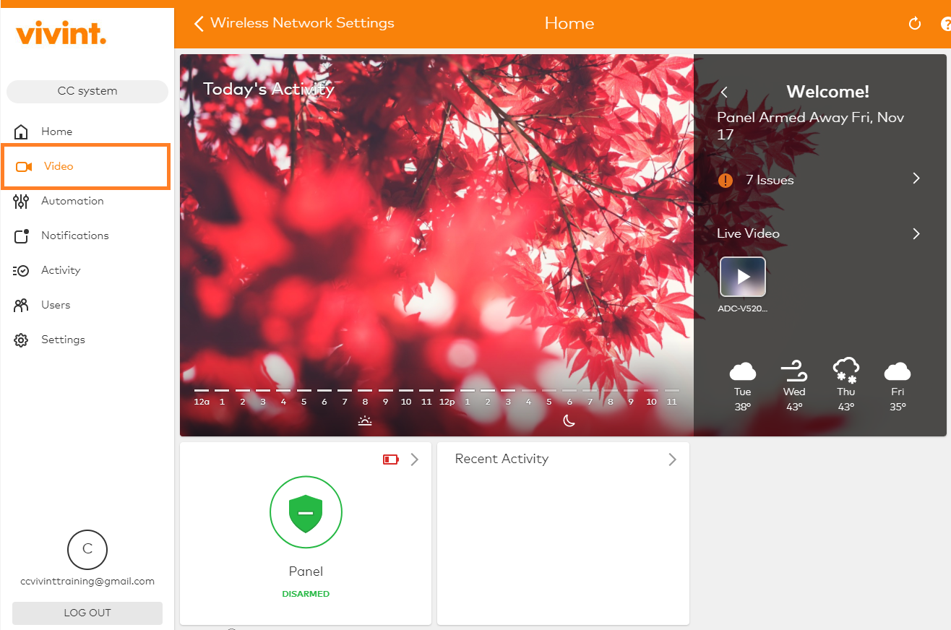Open Settings via the gear icon
Viewport: 951px width, 630px height.
[22, 340]
